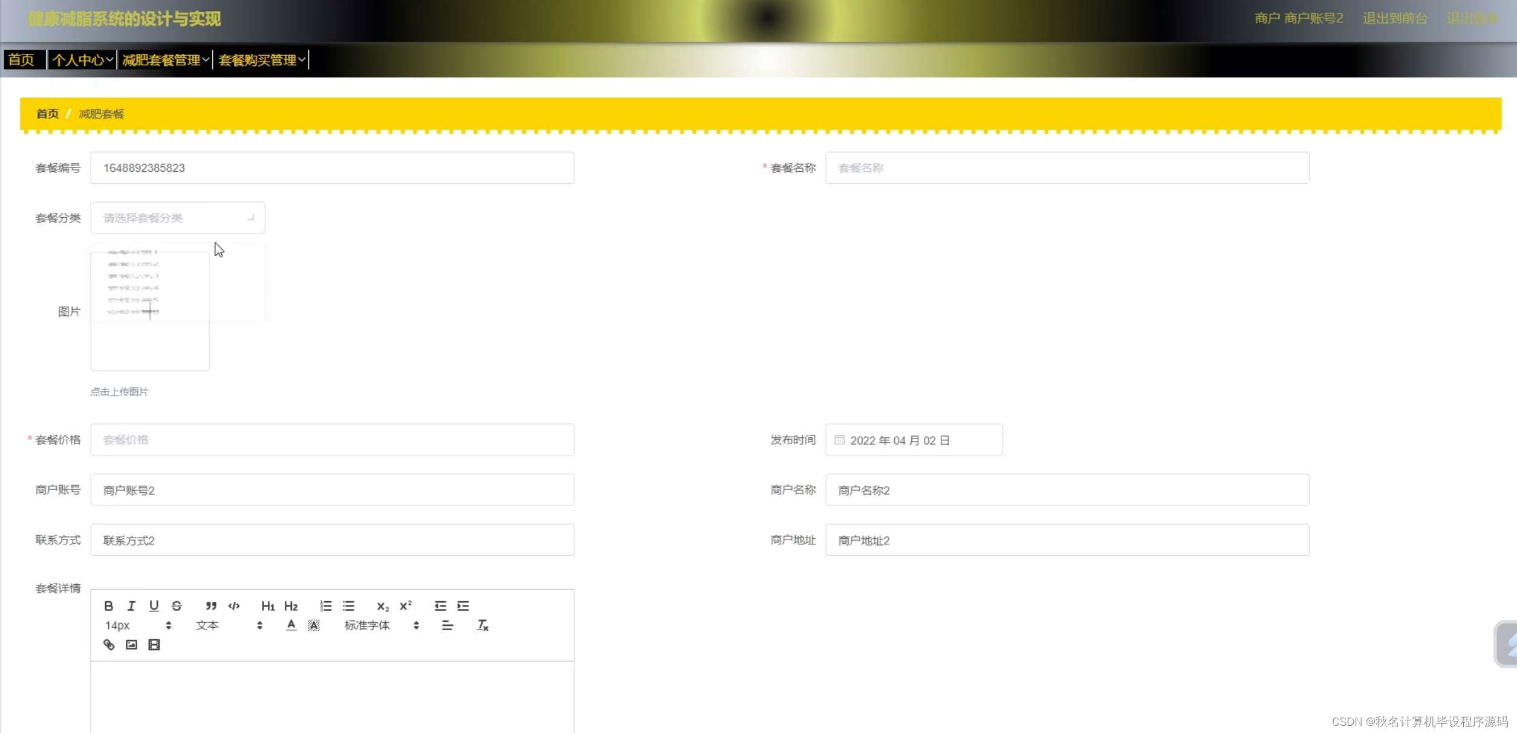Click the insert image icon
Image resolution: width=1517 pixels, height=733 pixels.
[131, 645]
